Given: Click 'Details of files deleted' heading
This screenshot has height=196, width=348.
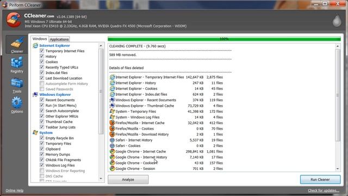Looking at the screenshot, I should click(126, 68).
